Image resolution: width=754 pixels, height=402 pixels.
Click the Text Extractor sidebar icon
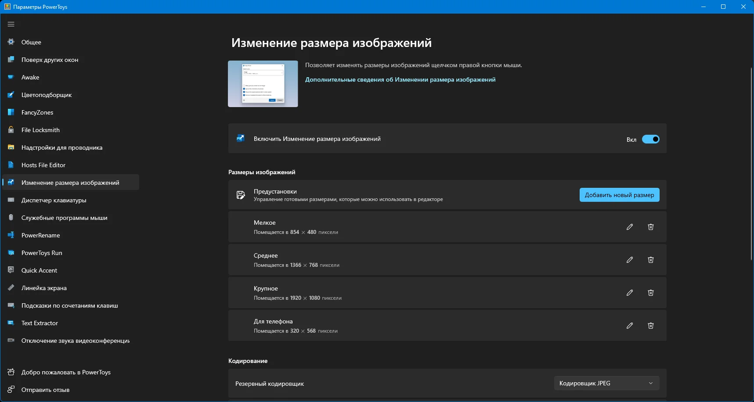tap(11, 323)
